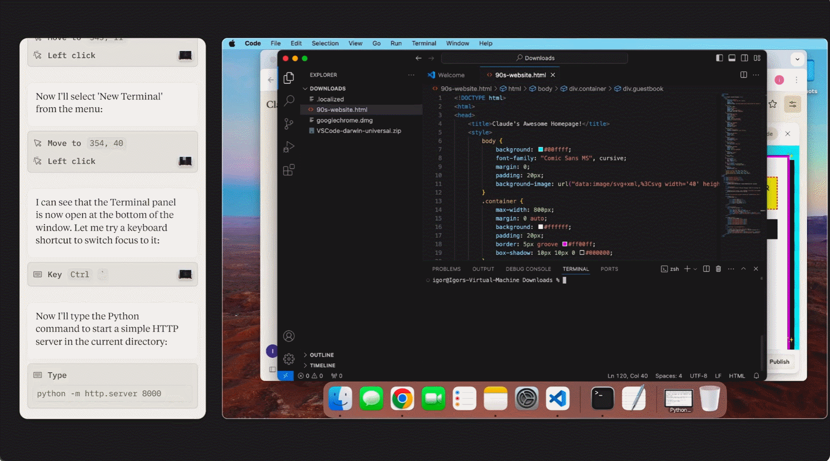The width and height of the screenshot is (830, 461).
Task: Open Visual Studio Code from the Dock
Action: tap(558, 399)
